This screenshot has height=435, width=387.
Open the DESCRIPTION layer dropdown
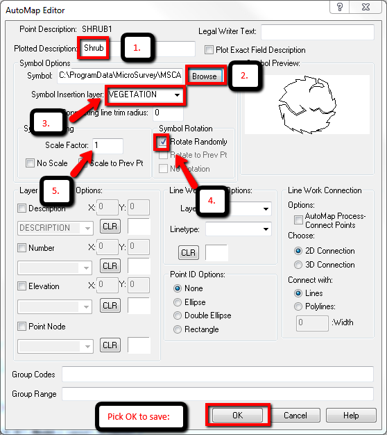pyautogui.click(x=55, y=228)
